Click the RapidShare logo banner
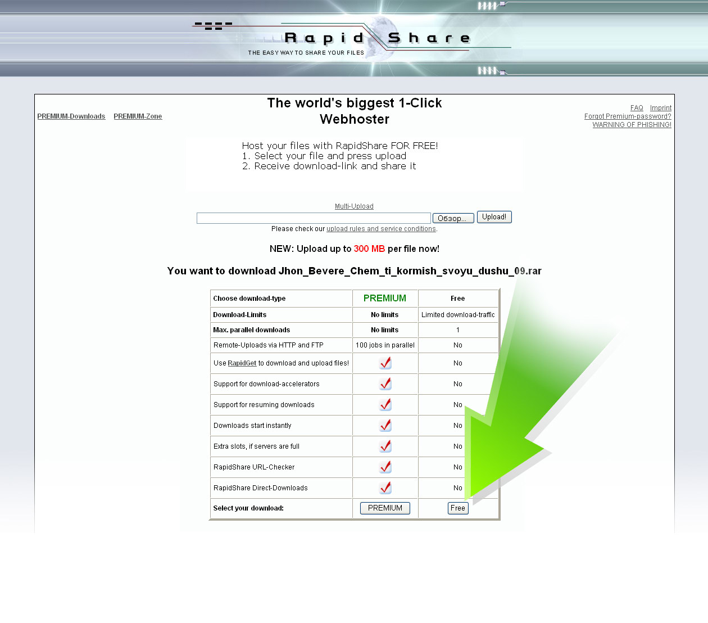 (x=354, y=38)
